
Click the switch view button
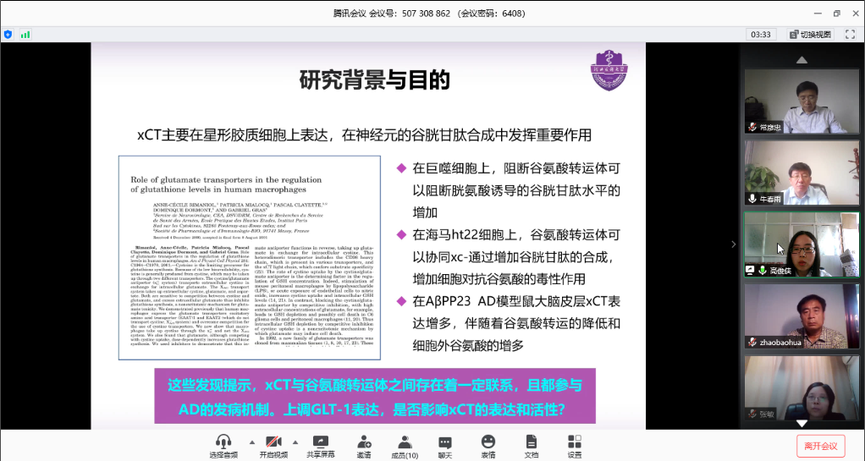(x=810, y=35)
